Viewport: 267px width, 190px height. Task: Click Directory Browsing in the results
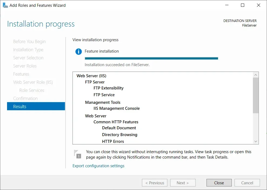(119, 135)
